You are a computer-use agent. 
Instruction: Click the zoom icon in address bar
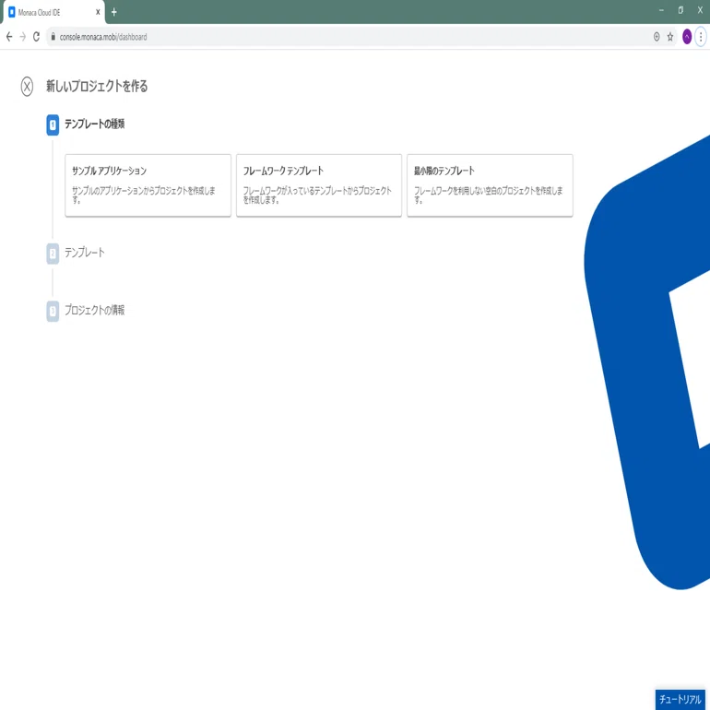tap(657, 37)
